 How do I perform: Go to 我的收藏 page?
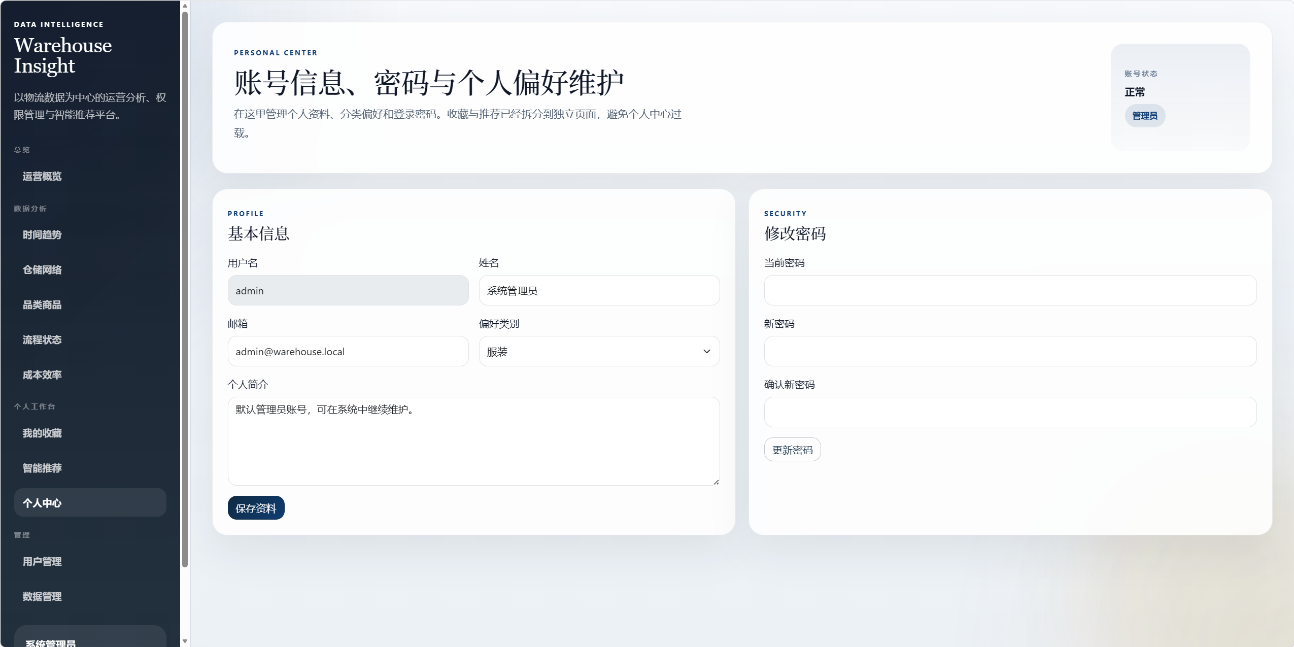(x=42, y=433)
